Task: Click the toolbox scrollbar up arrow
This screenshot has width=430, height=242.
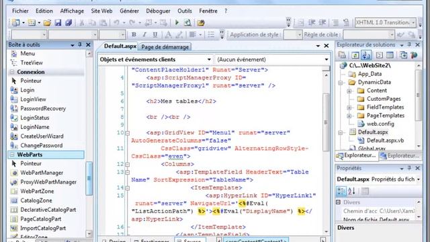Action: 89,54
